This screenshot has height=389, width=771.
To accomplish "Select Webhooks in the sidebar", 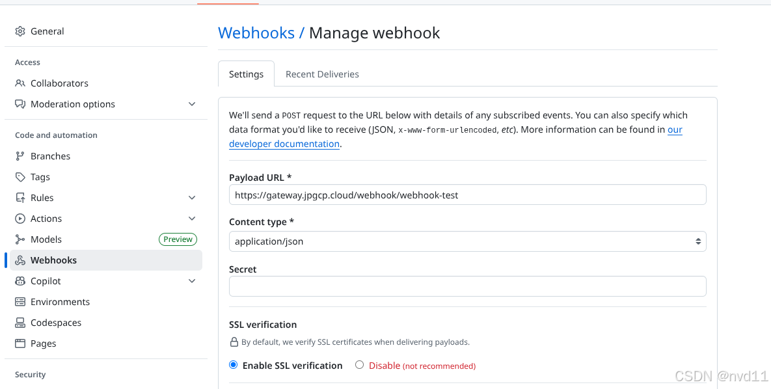I will [x=105, y=260].
